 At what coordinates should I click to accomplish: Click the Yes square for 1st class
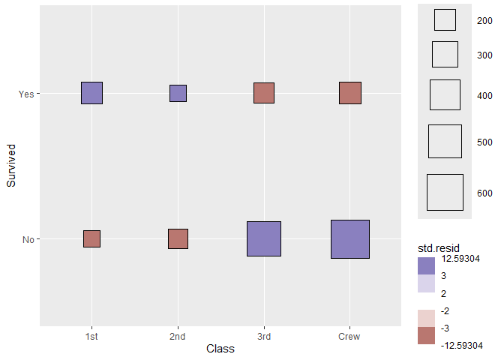91,93
